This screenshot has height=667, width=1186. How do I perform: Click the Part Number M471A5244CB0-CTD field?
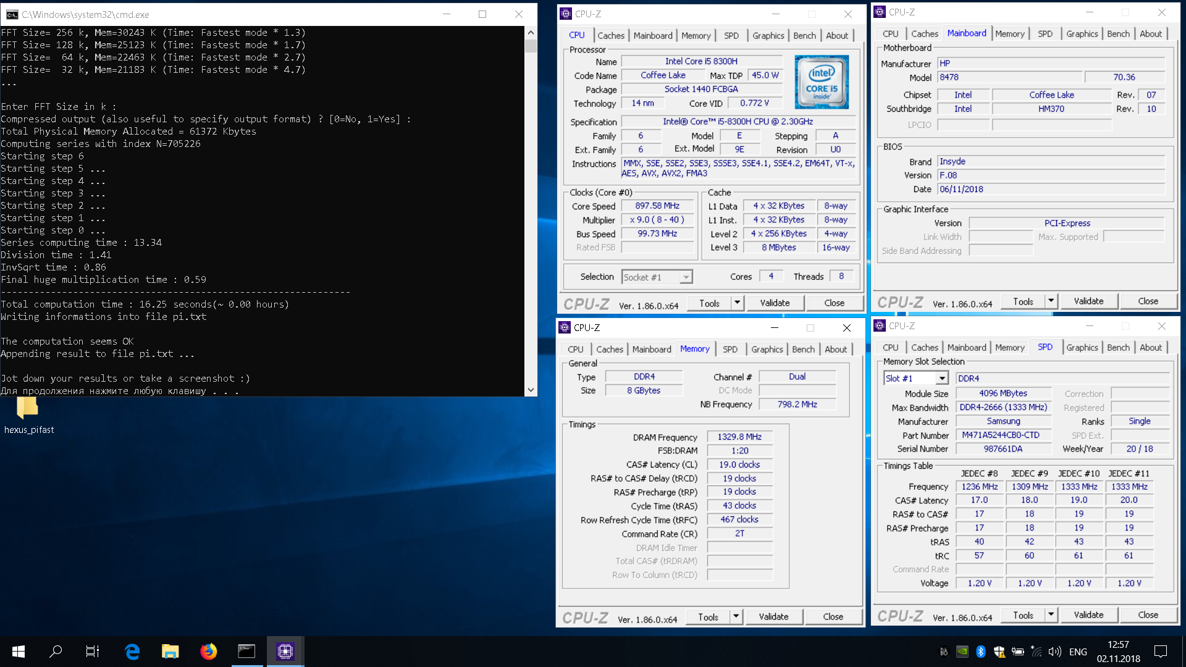click(1003, 435)
